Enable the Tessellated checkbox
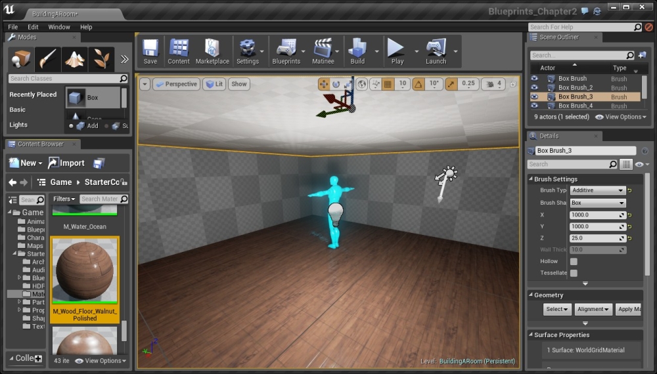The width and height of the screenshot is (657, 374). pos(574,273)
